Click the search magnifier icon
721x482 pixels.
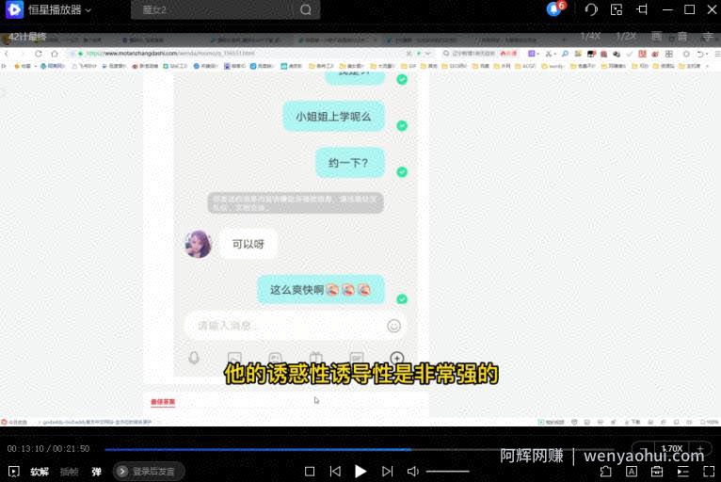pos(306,9)
